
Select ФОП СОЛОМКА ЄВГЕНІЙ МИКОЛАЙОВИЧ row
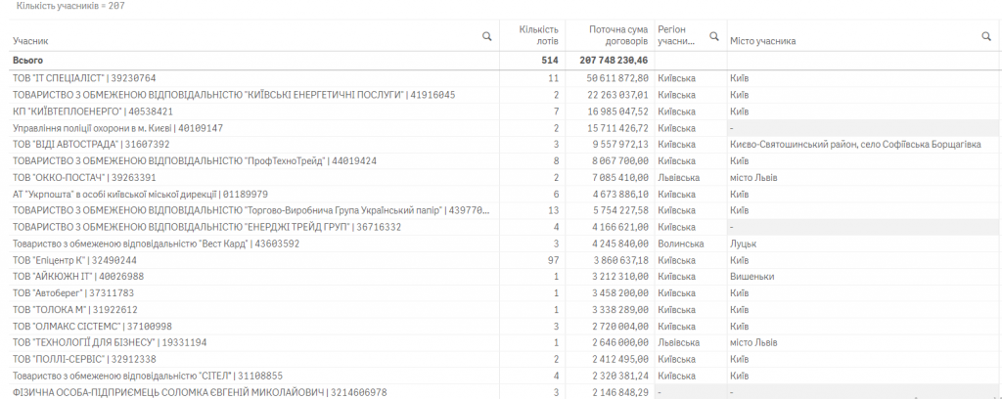[200, 392]
